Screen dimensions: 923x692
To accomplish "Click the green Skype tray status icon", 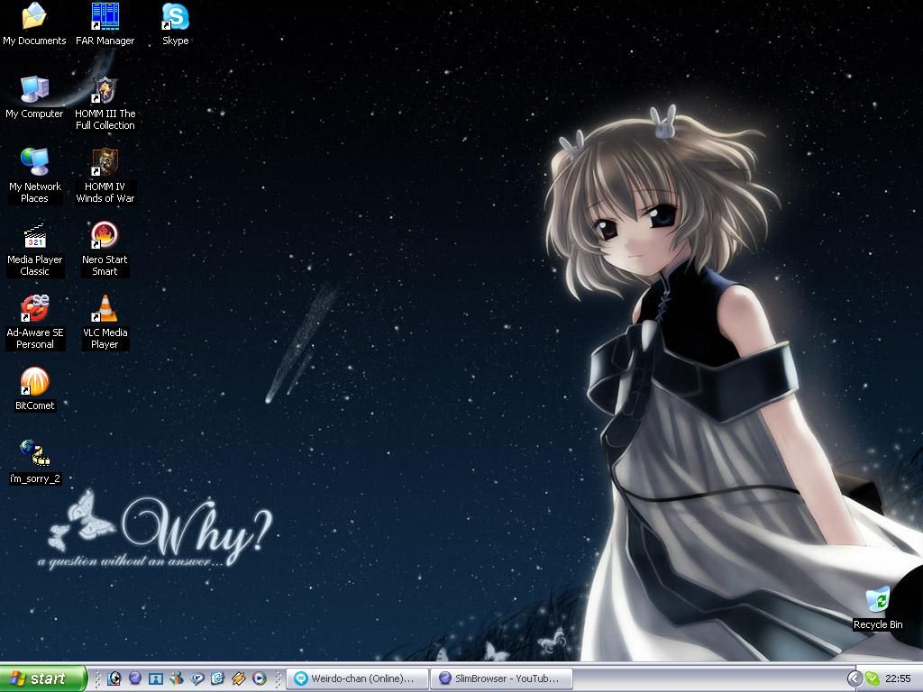I will click(873, 678).
